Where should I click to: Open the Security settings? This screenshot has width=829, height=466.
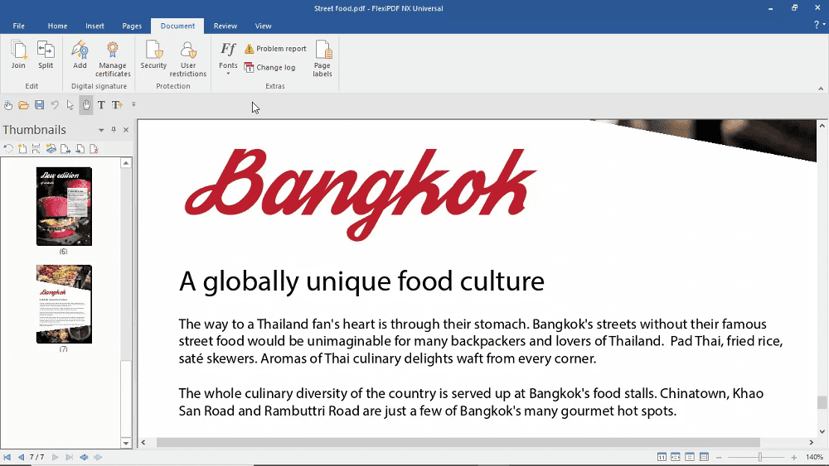tap(153, 55)
